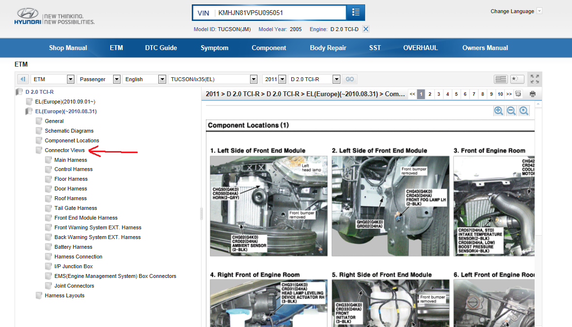Collapse the tree panel with the arrow icon
The height and width of the screenshot is (327, 572).
click(x=23, y=79)
